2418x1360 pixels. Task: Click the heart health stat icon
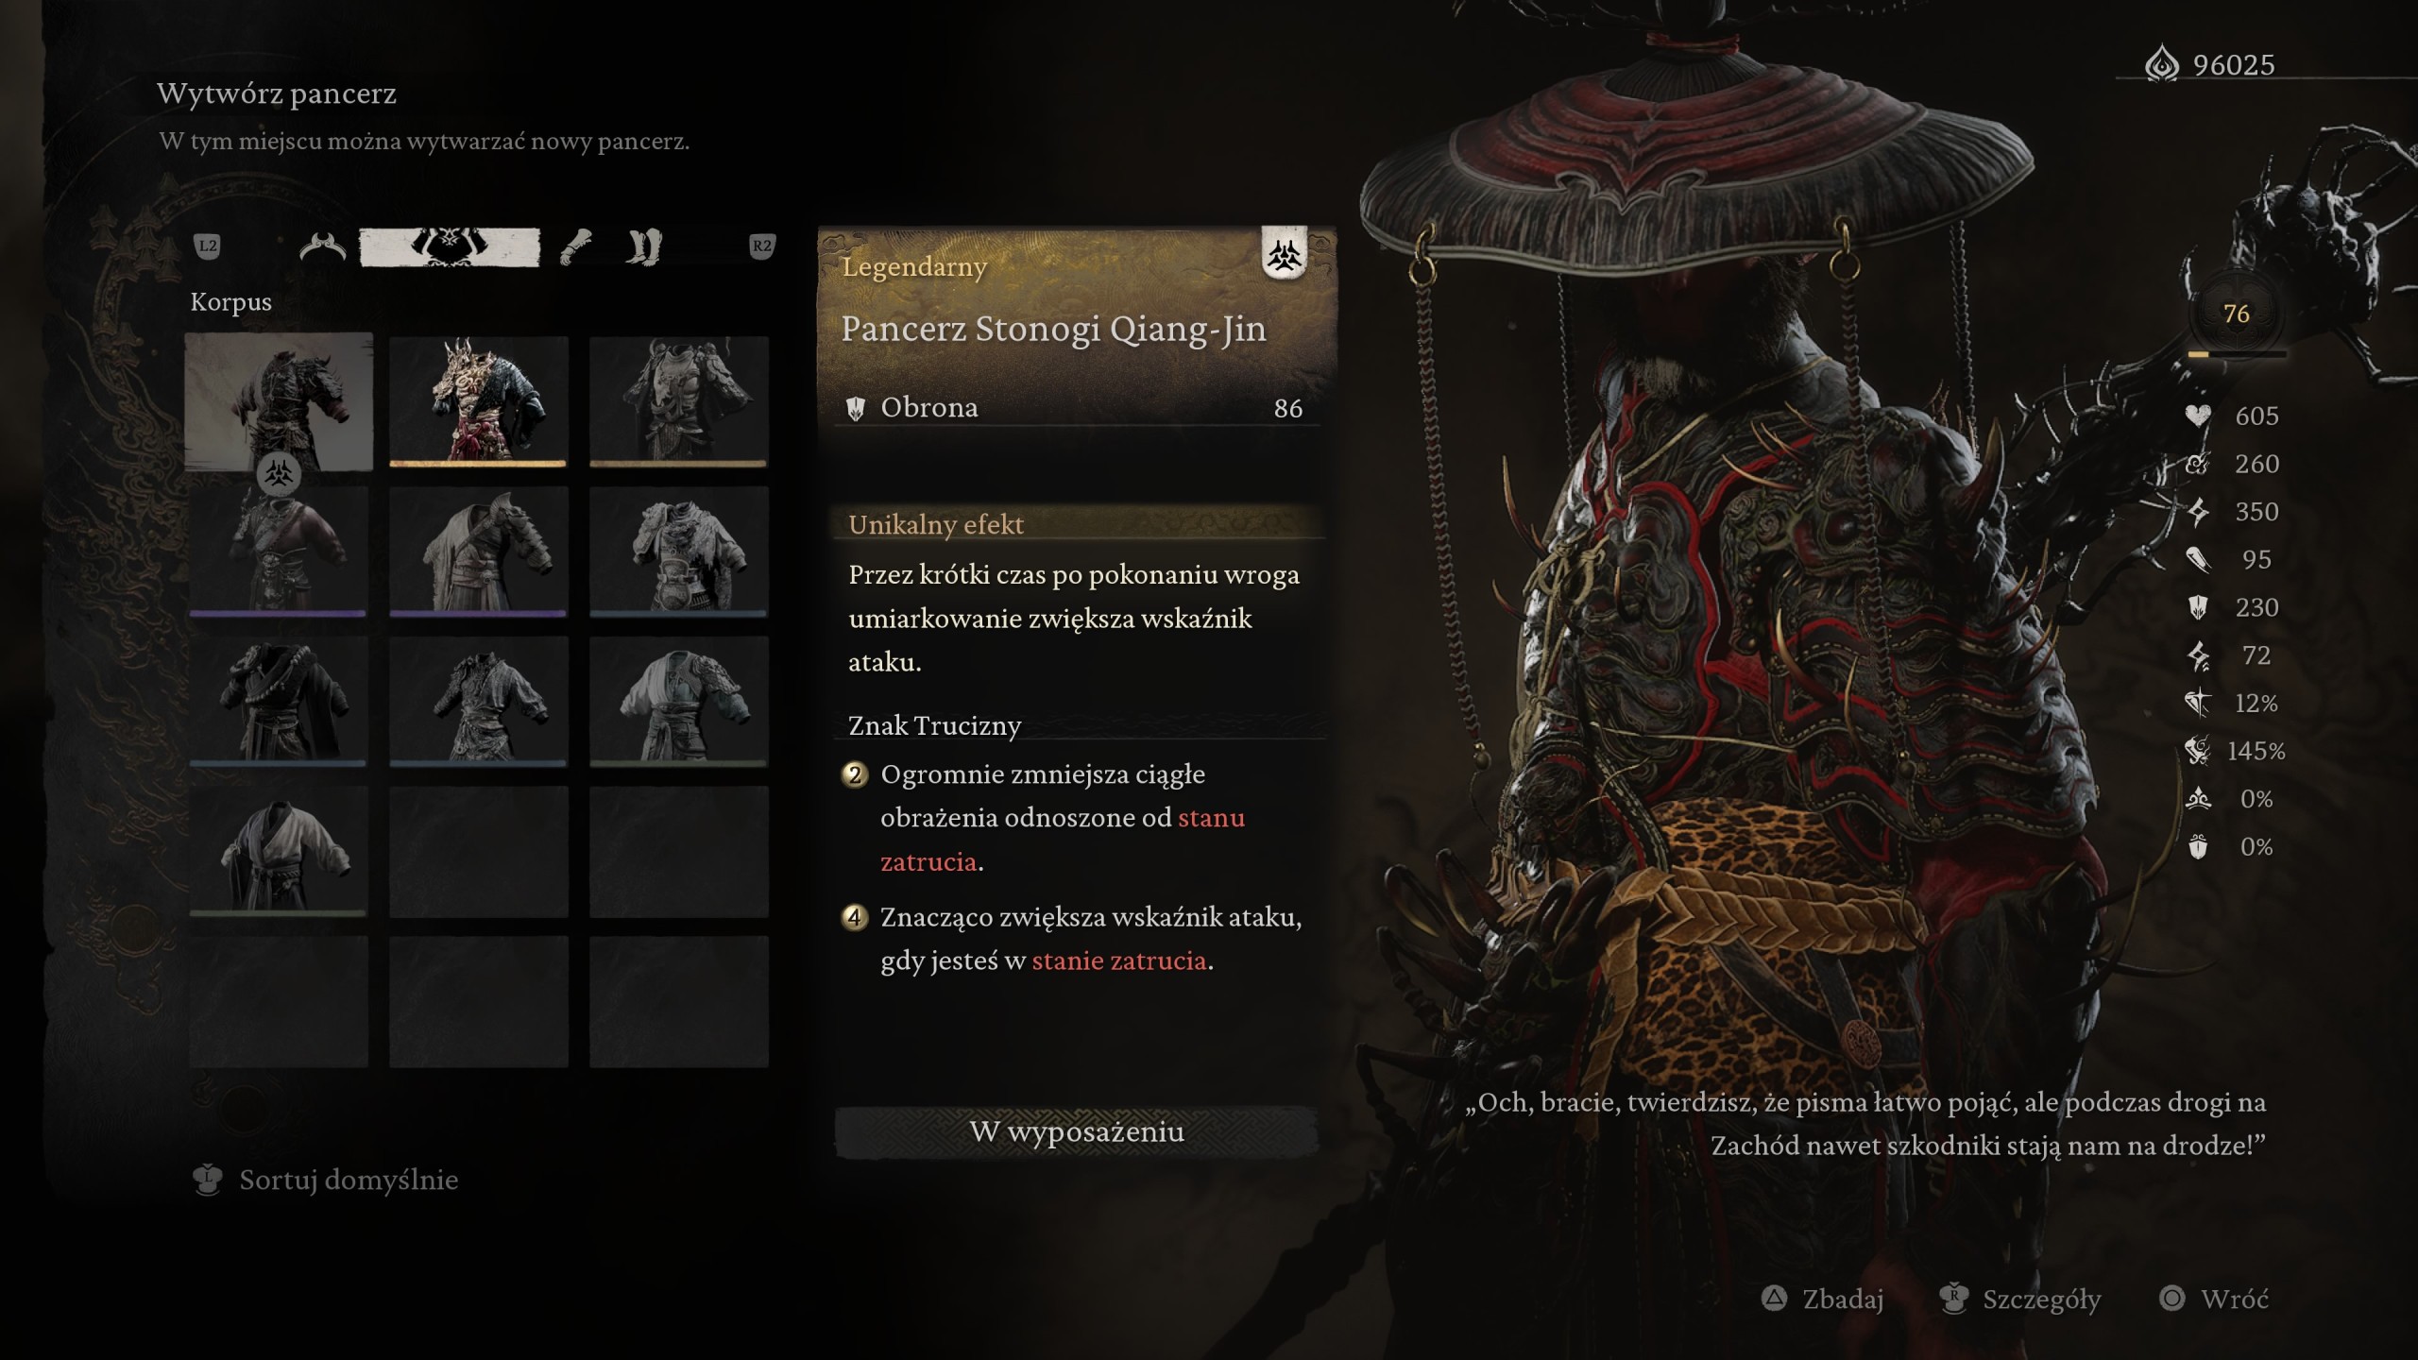pyautogui.click(x=2198, y=416)
